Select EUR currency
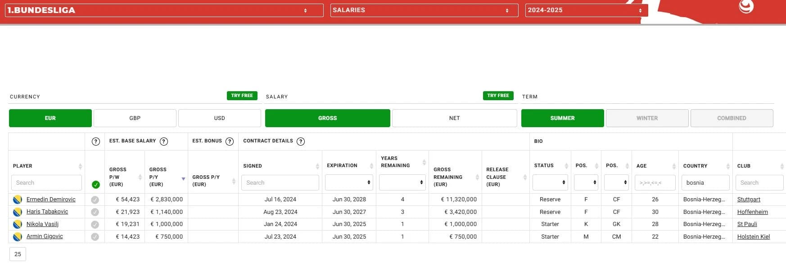The width and height of the screenshot is (786, 275). pyautogui.click(x=50, y=118)
